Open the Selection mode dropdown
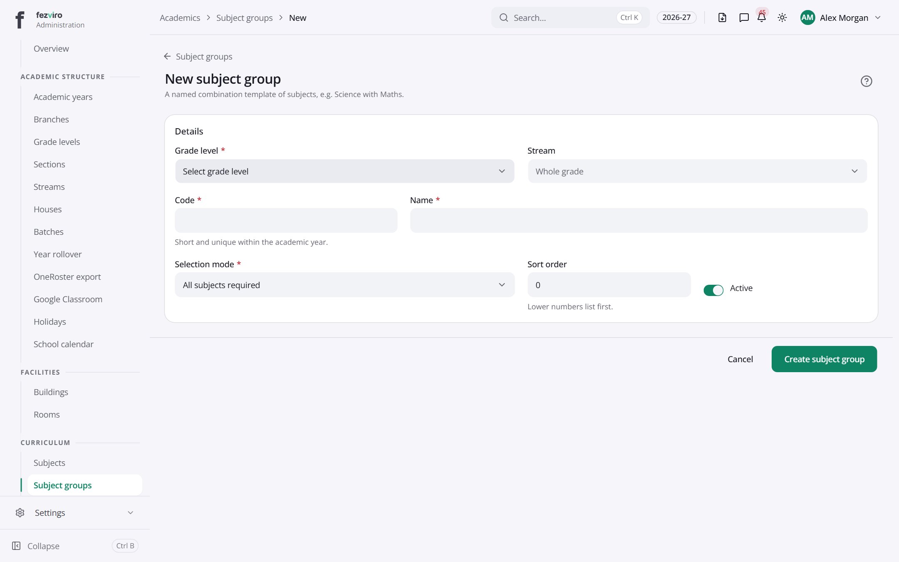 [x=345, y=285]
